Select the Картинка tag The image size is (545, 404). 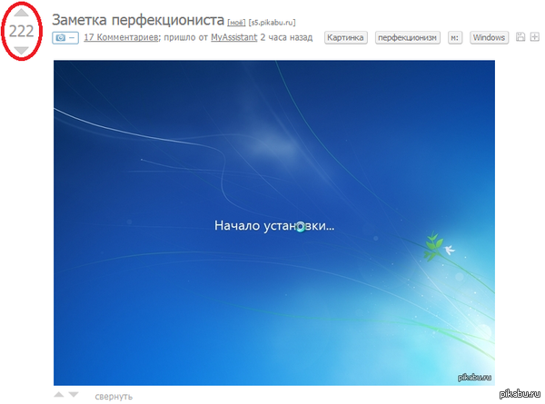[x=345, y=37]
